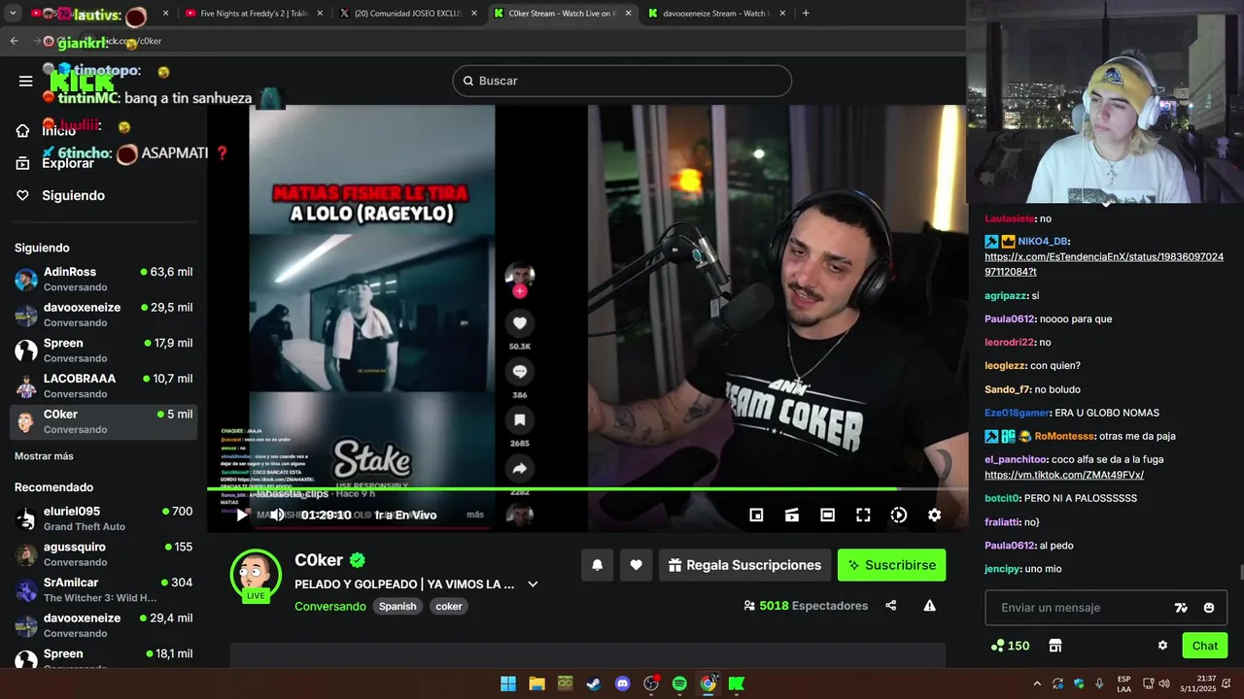Share the stream via share icon
Image resolution: width=1244 pixels, height=699 pixels.
coord(890,606)
